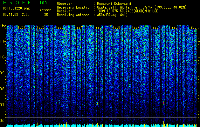Click the 0.9 kHz axis tick label
The height and width of the screenshot is (127, 200).
point(3,73)
